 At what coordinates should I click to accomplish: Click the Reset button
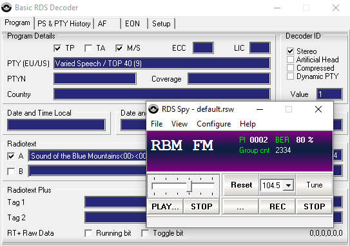(241, 185)
